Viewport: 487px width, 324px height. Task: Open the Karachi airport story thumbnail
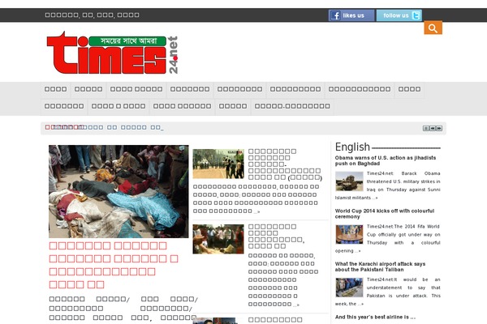pos(349,288)
